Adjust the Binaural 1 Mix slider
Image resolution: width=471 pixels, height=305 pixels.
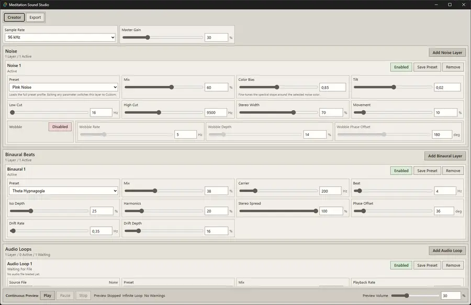pyautogui.click(x=164, y=191)
